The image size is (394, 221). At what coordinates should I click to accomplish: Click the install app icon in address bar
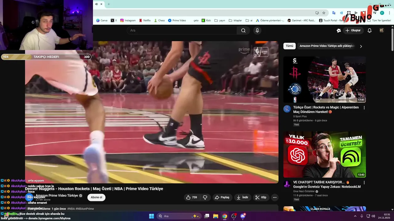click(317, 13)
